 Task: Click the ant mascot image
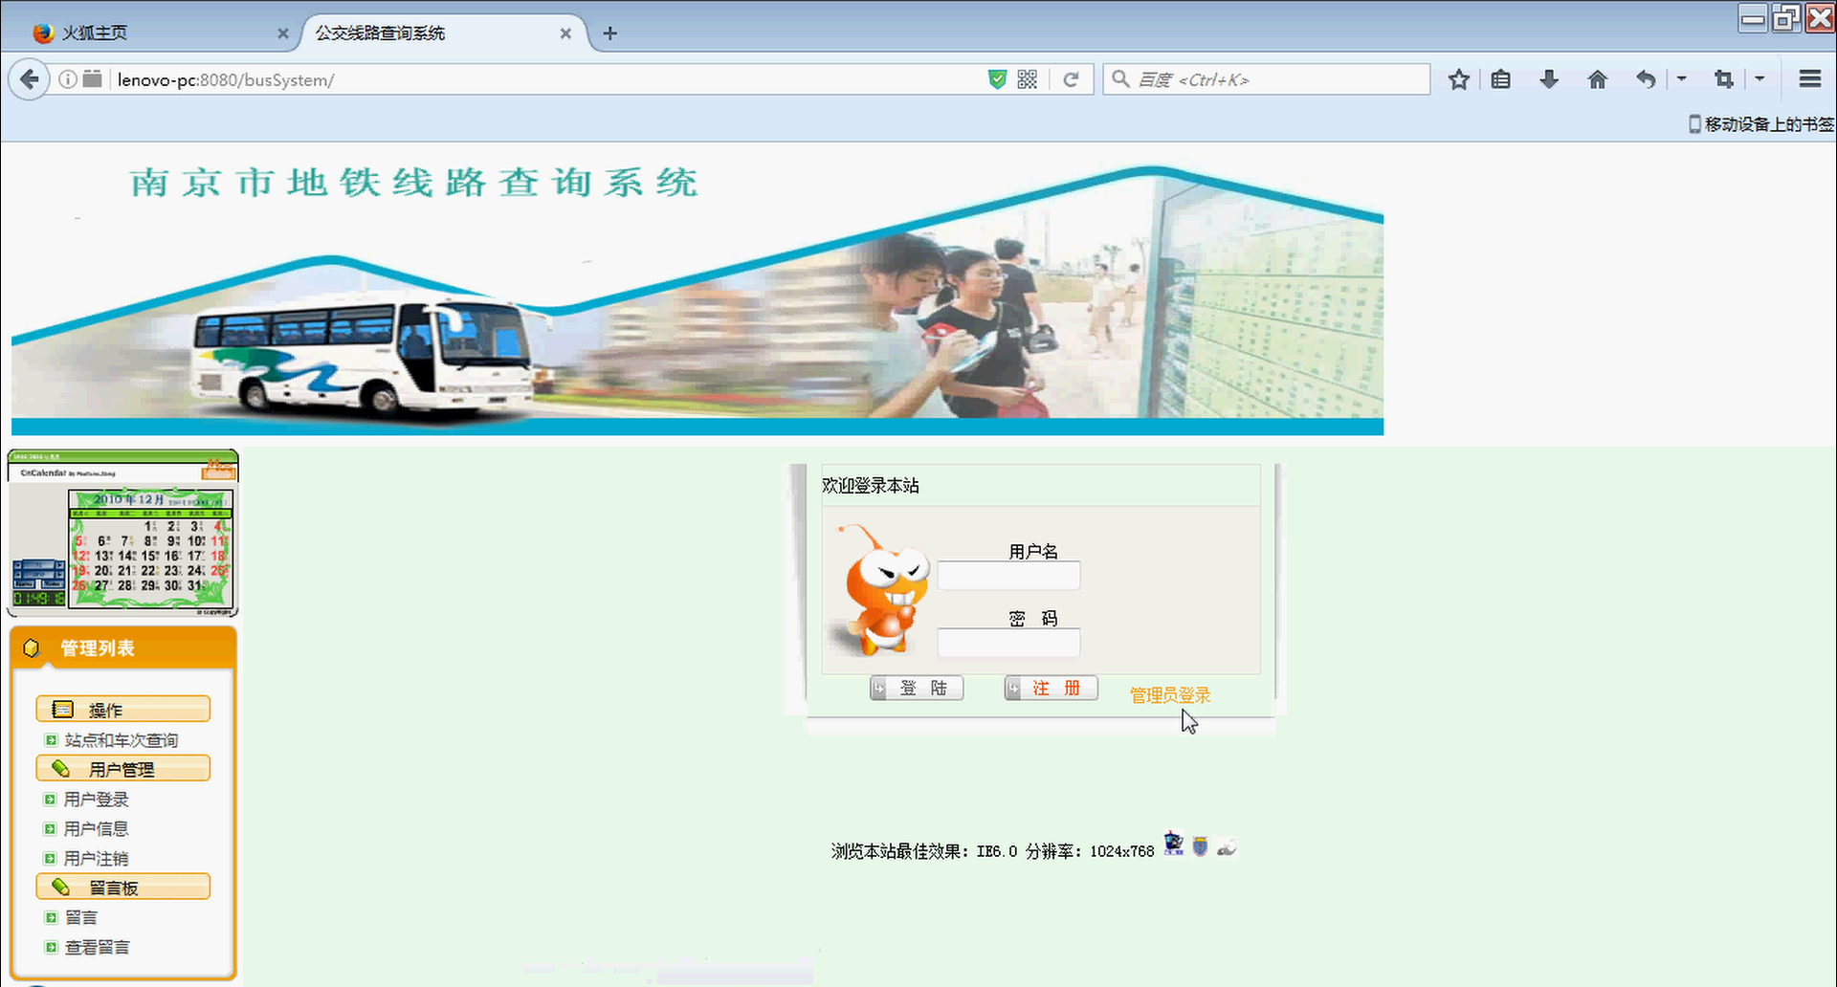coord(878,589)
